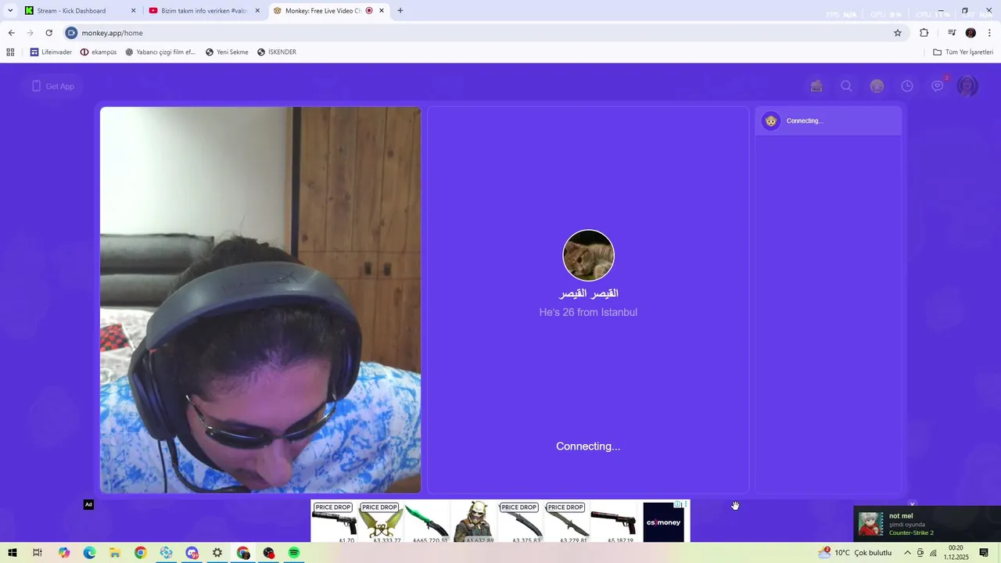The image size is (1001, 563).
Task: Close the Steam friend notification
Action: click(x=912, y=504)
